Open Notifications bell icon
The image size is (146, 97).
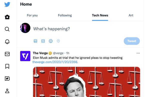pos(7,42)
